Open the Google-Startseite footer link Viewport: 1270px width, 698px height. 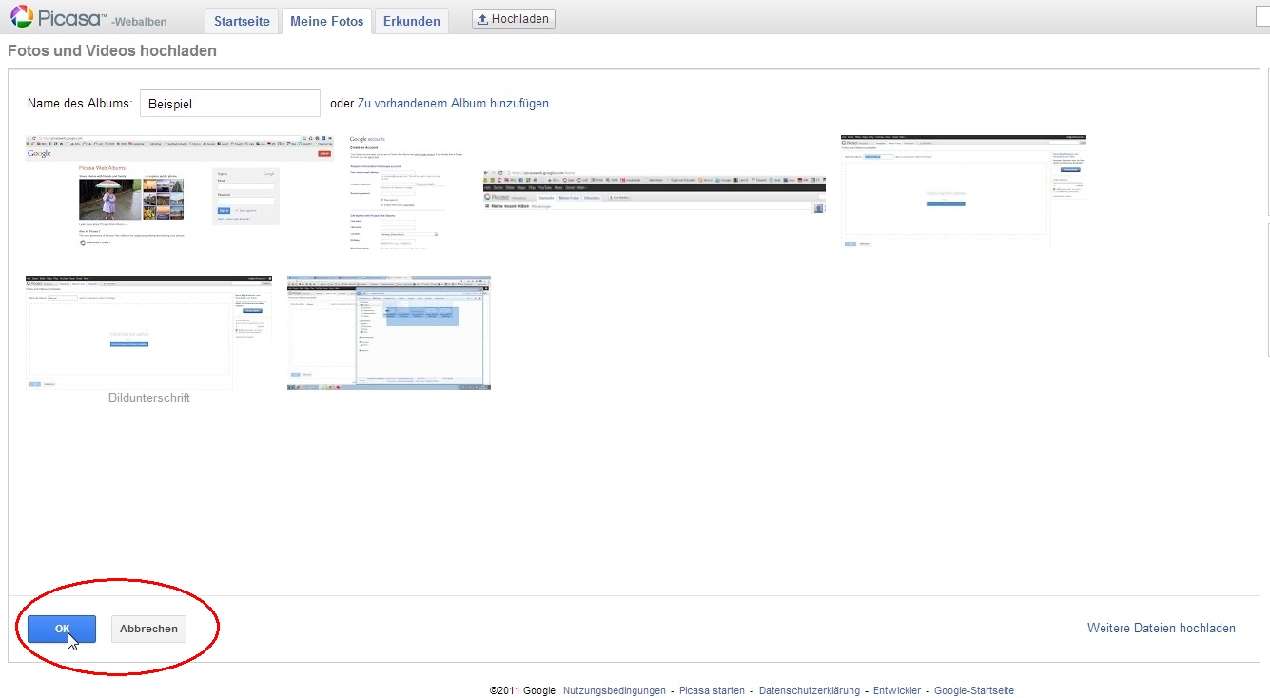[x=973, y=691]
